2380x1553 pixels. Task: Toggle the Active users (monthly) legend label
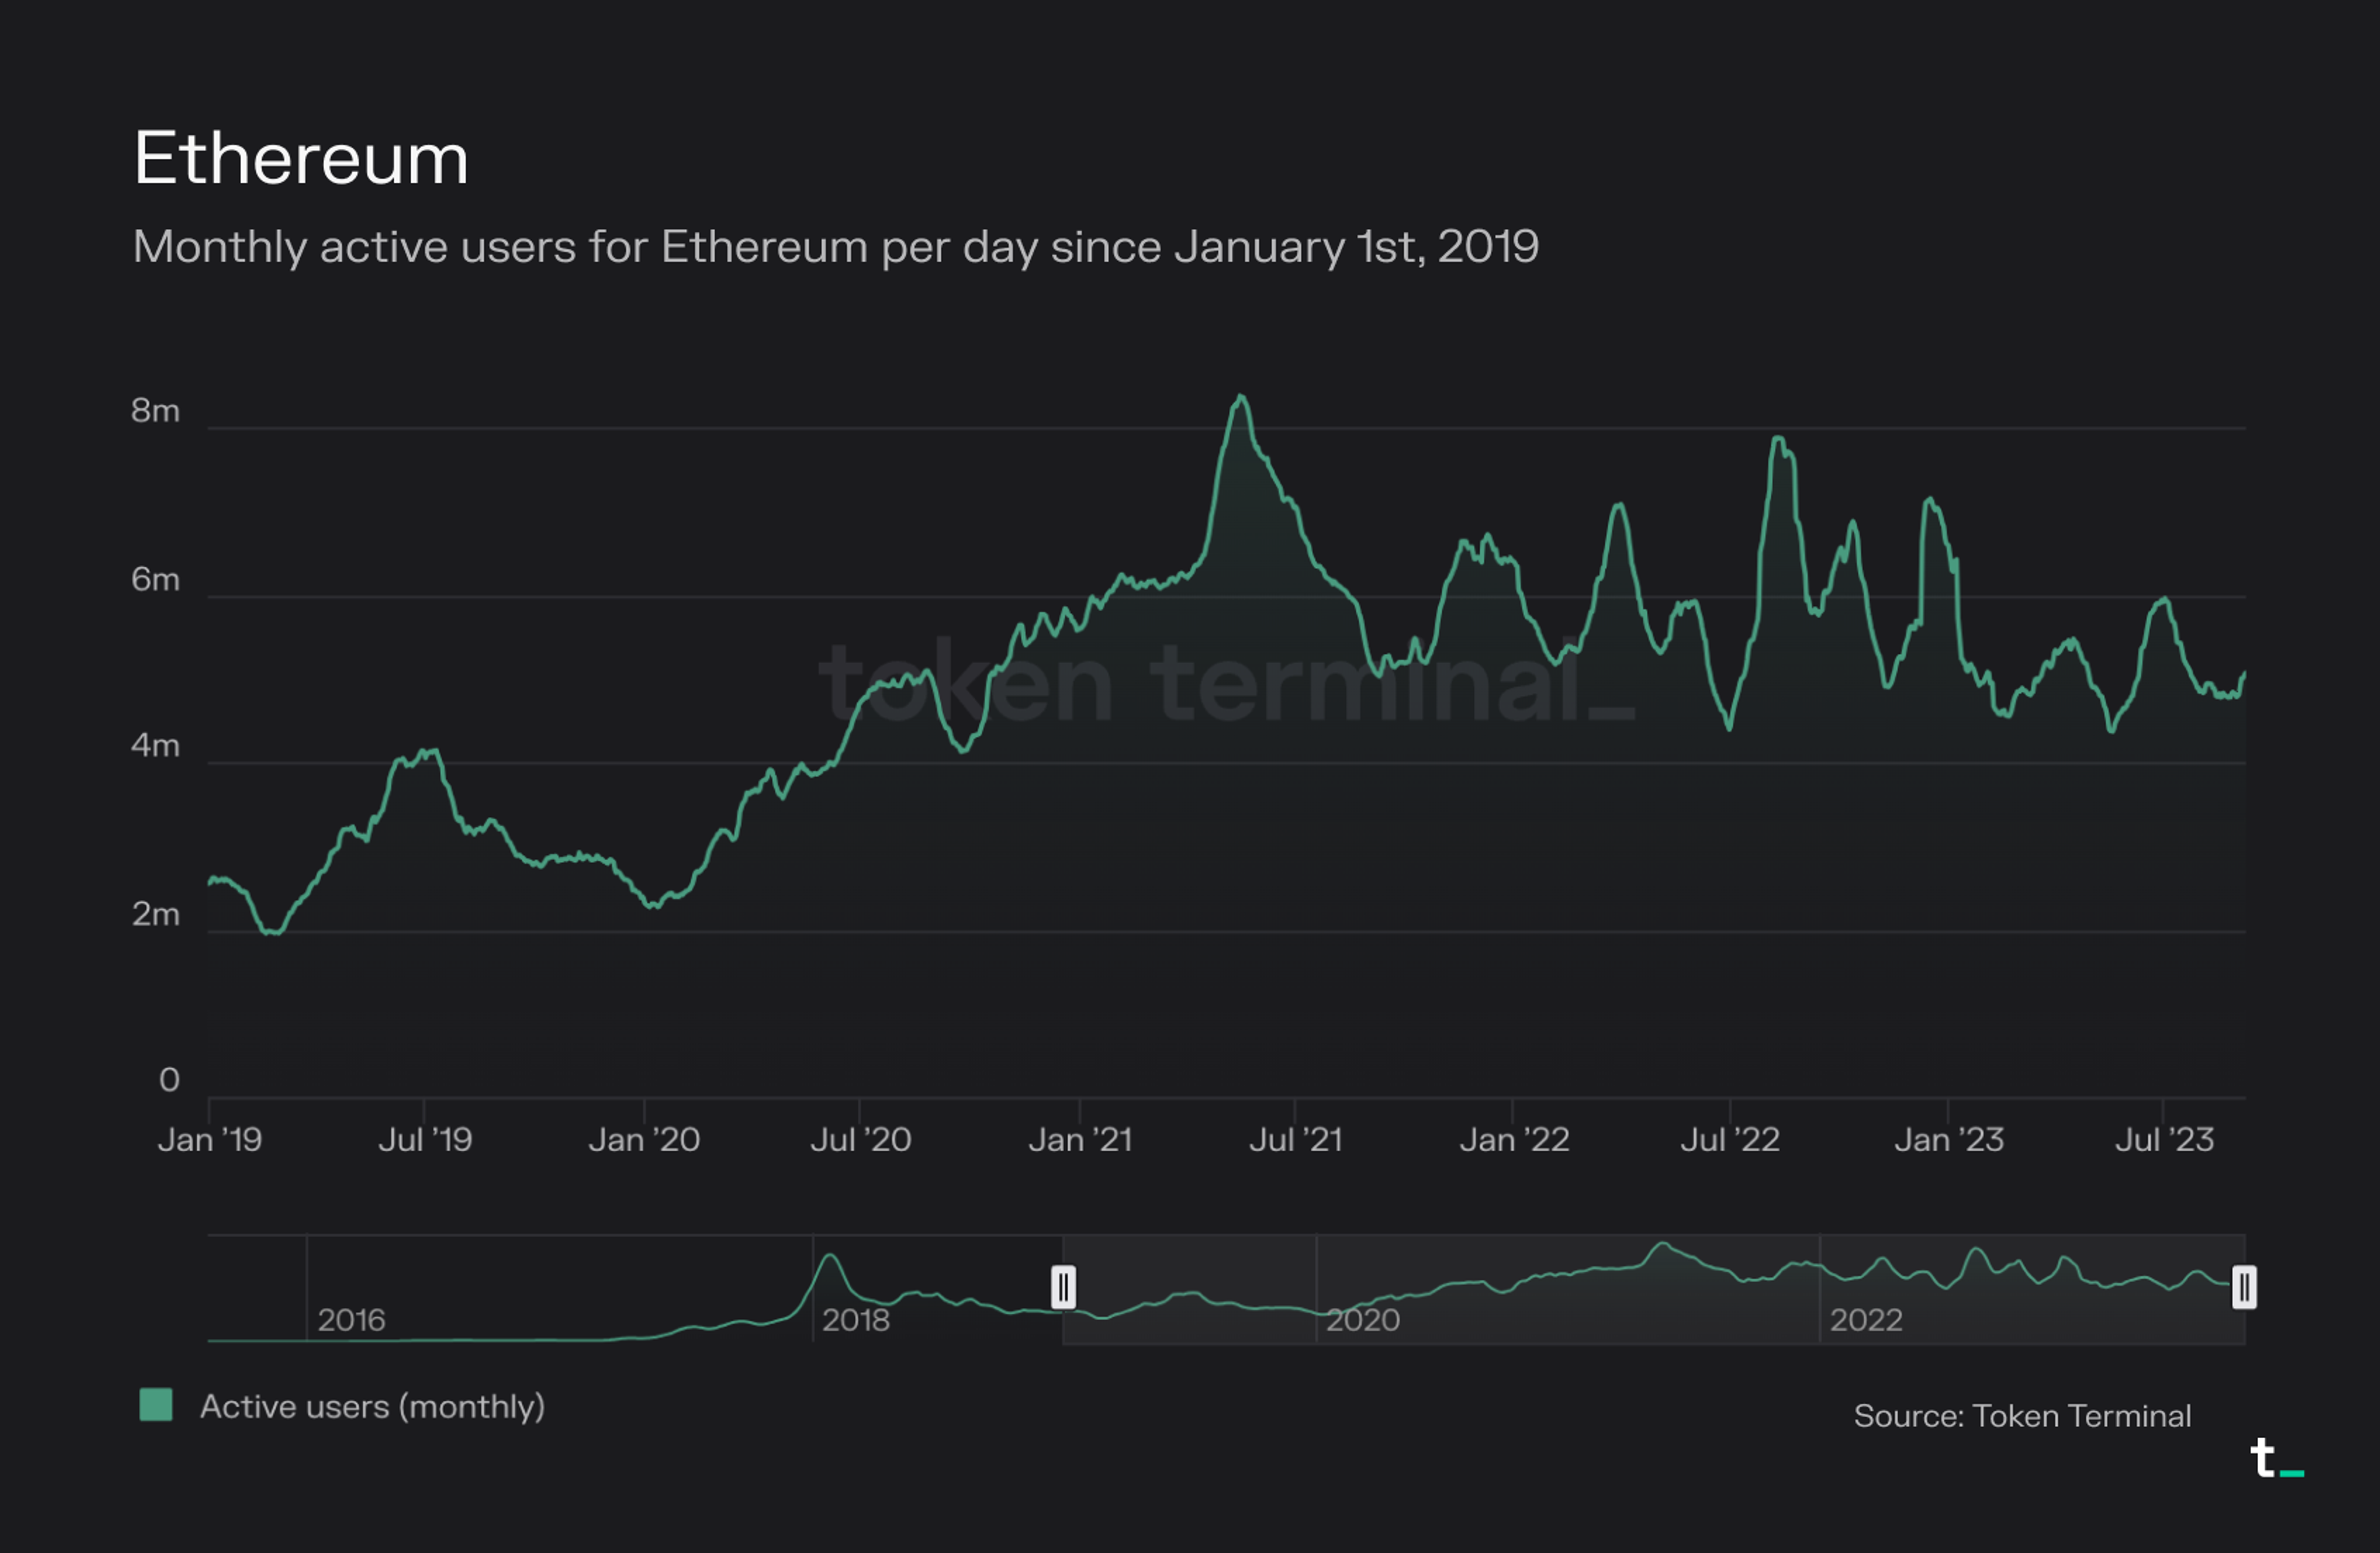click(x=372, y=1407)
